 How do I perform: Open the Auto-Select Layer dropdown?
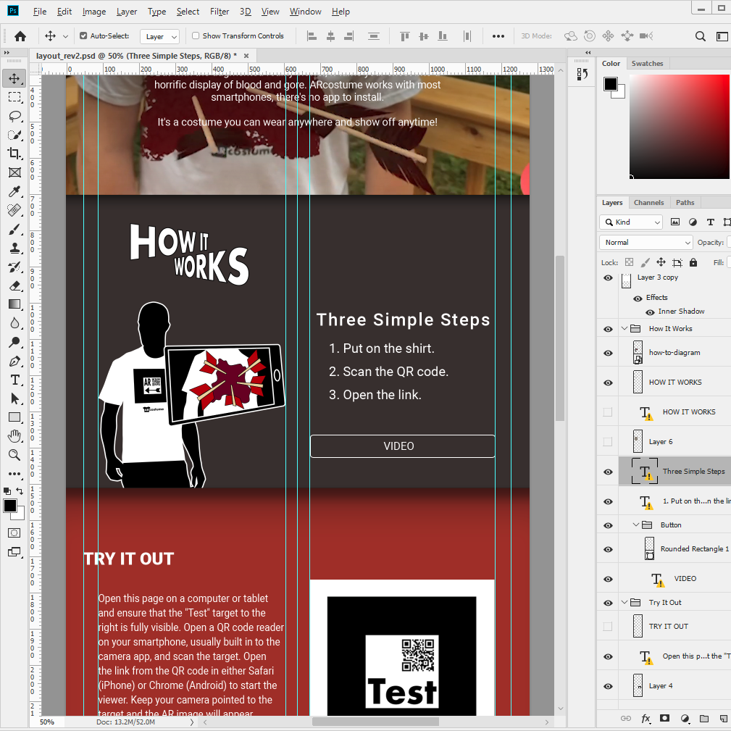pyautogui.click(x=160, y=36)
